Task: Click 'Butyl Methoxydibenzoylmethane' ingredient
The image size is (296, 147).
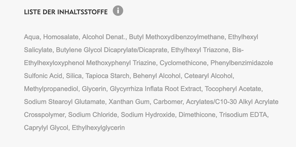Action: 177,37
